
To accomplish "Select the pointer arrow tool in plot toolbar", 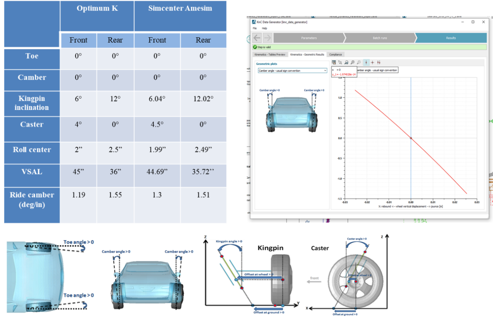I will pos(340,62).
